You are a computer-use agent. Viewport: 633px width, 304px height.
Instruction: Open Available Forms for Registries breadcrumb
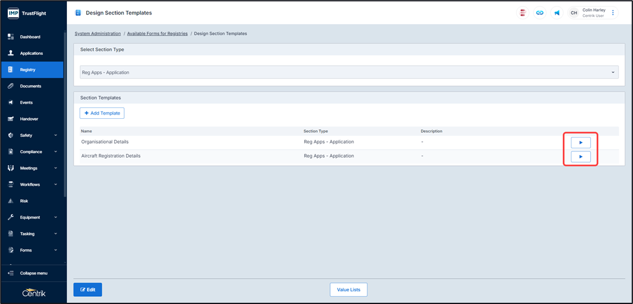pyautogui.click(x=157, y=34)
